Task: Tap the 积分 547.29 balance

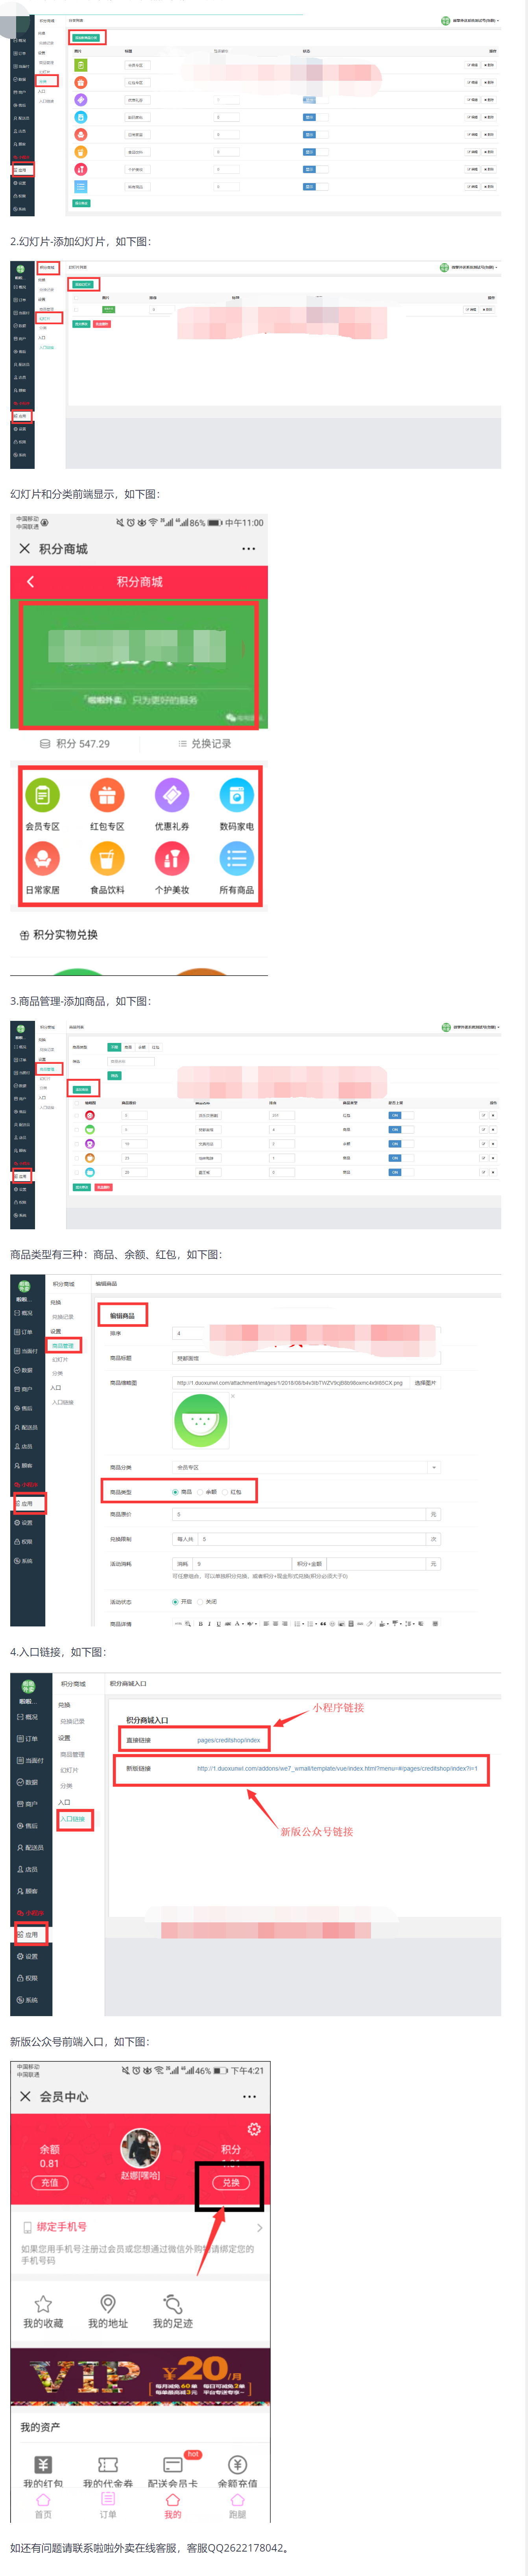Action: [x=75, y=744]
